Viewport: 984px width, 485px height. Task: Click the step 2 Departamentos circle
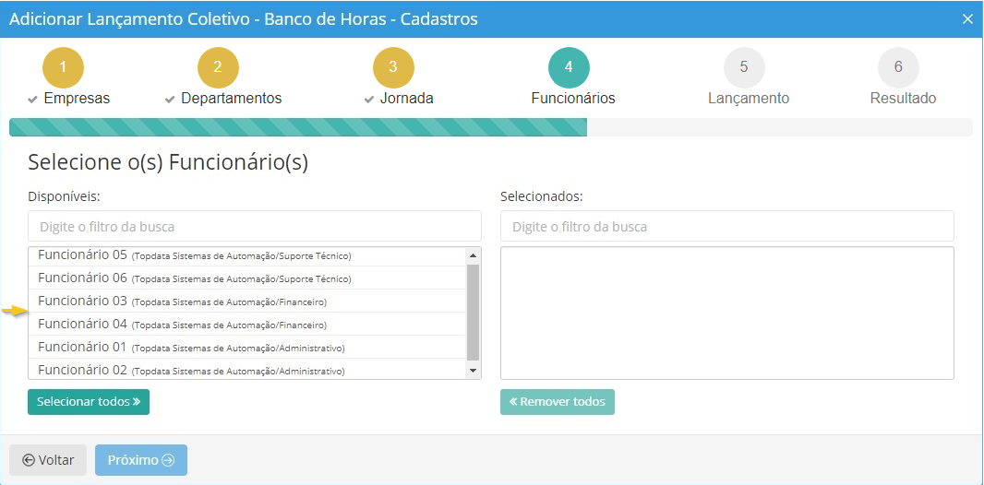click(x=218, y=67)
